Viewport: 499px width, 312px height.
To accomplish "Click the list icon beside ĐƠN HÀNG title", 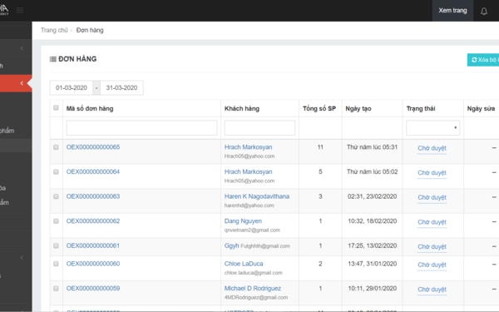I will coord(53,59).
